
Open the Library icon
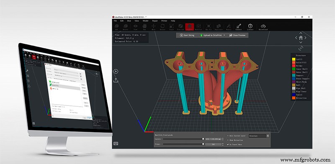click(250, 27)
